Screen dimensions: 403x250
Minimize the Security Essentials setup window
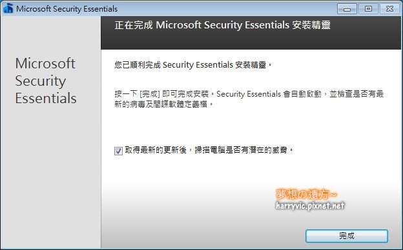coord(347,9)
